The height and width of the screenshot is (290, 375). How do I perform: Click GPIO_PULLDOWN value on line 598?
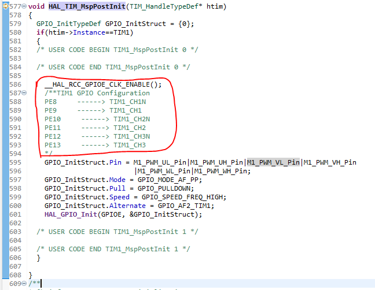coord(166,188)
